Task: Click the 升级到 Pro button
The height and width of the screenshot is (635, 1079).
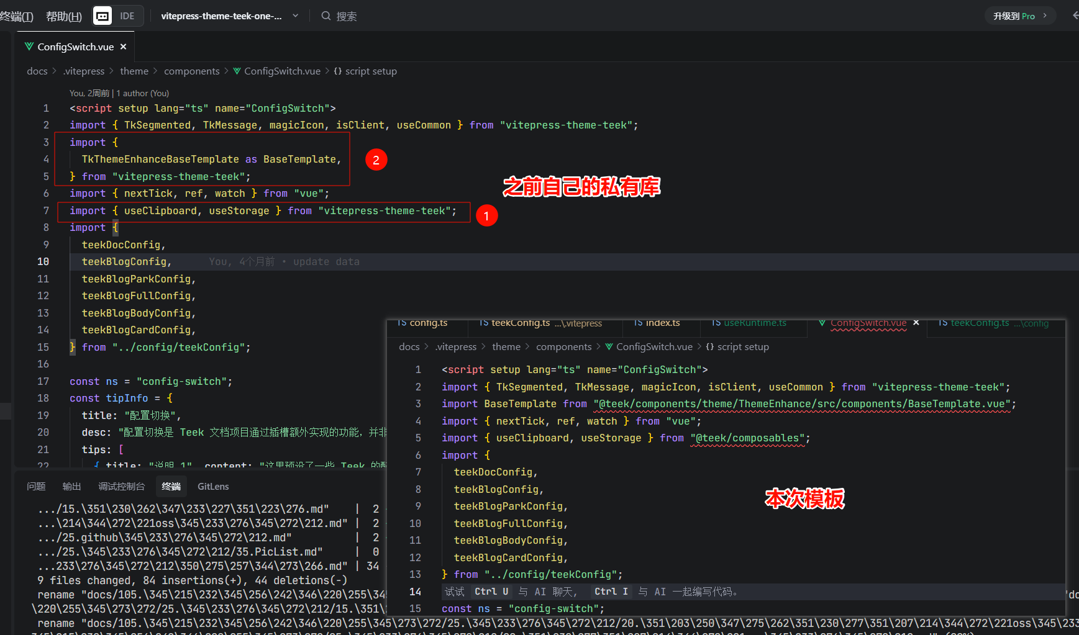Action: [1019, 16]
